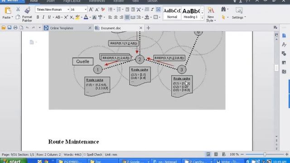
Task: Adjust the zoom slider handle
Action: click(x=265, y=154)
